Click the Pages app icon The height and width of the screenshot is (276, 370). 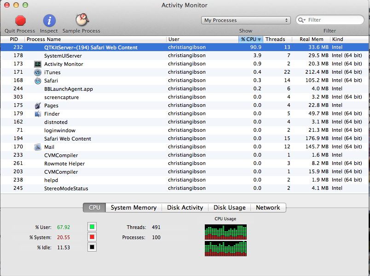click(38, 106)
